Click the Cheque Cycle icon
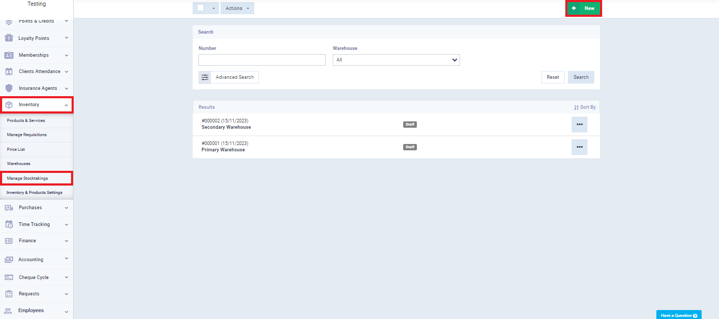 point(9,277)
